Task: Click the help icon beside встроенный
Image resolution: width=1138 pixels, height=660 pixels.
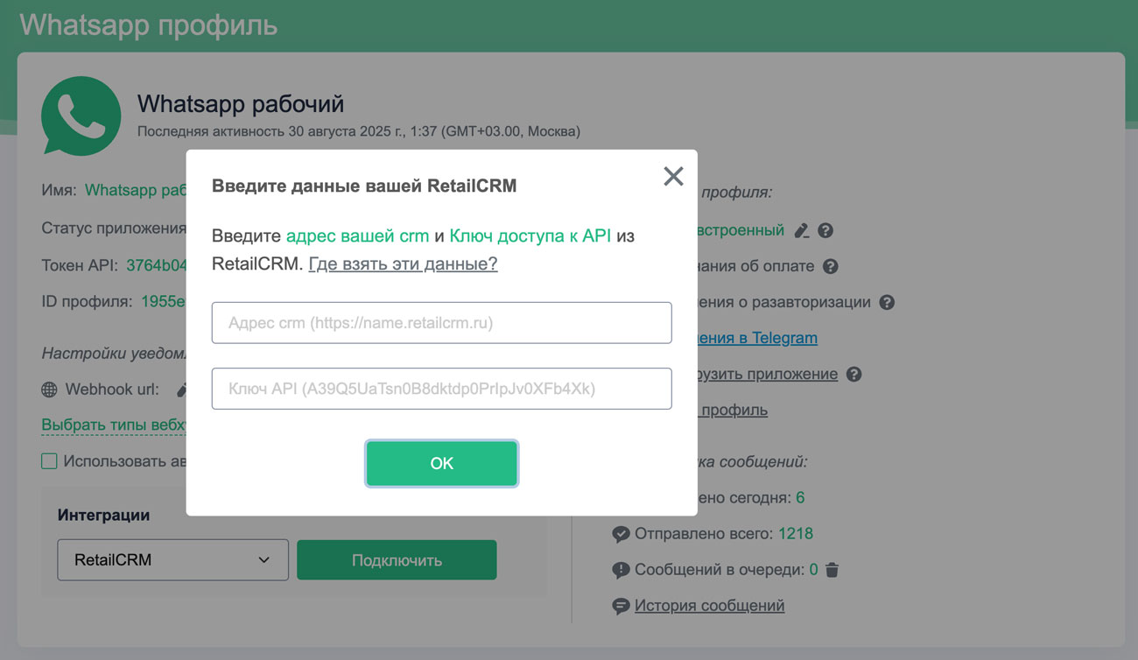Action: pos(825,231)
